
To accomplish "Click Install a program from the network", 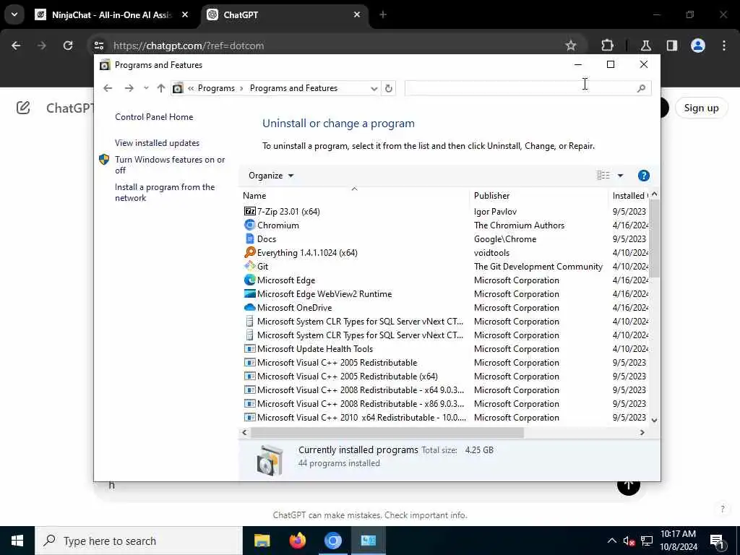I will point(165,192).
